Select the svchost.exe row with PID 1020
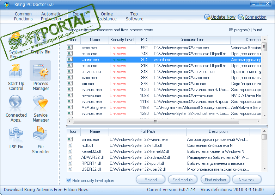Viewport: 275px width, 195px height. (x=164, y=90)
